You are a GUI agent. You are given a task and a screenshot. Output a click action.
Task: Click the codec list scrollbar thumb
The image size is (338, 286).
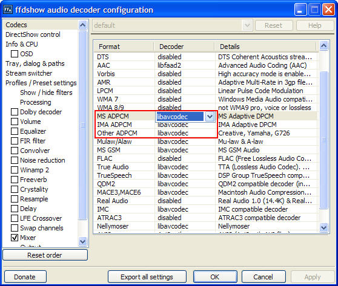[324, 140]
